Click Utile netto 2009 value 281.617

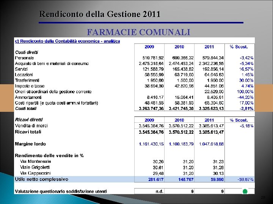(156, 179)
